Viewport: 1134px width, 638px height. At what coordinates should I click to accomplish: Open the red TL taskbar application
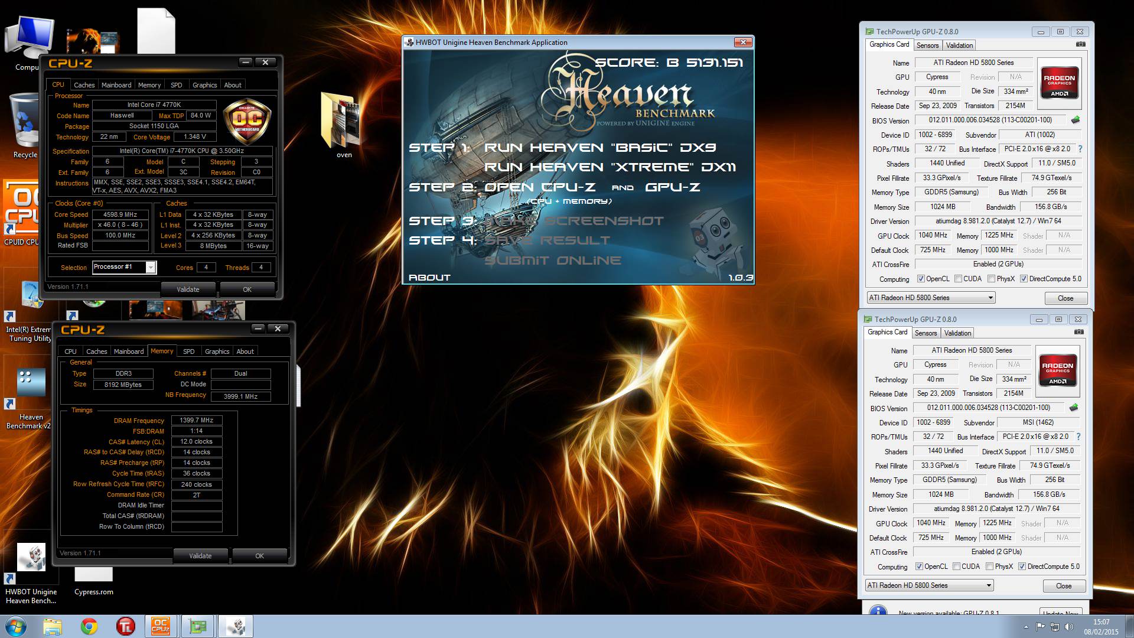pyautogui.click(x=126, y=626)
